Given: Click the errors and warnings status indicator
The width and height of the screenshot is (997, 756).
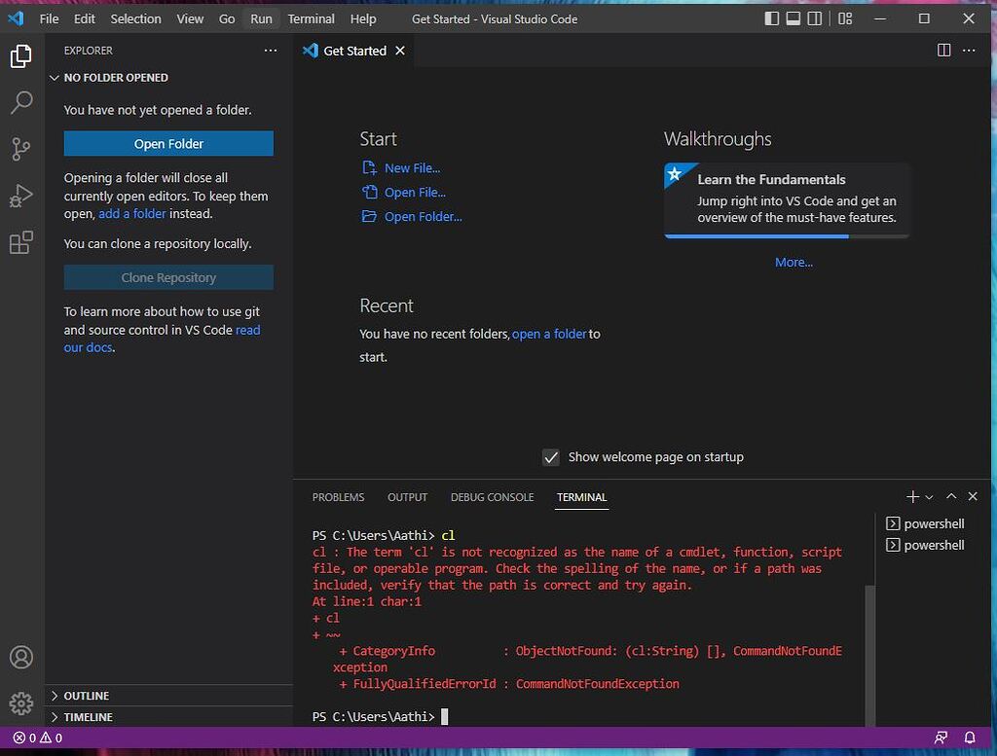Looking at the screenshot, I should [38, 738].
